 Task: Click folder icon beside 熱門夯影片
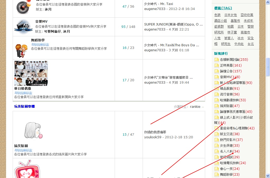(217, 140)
